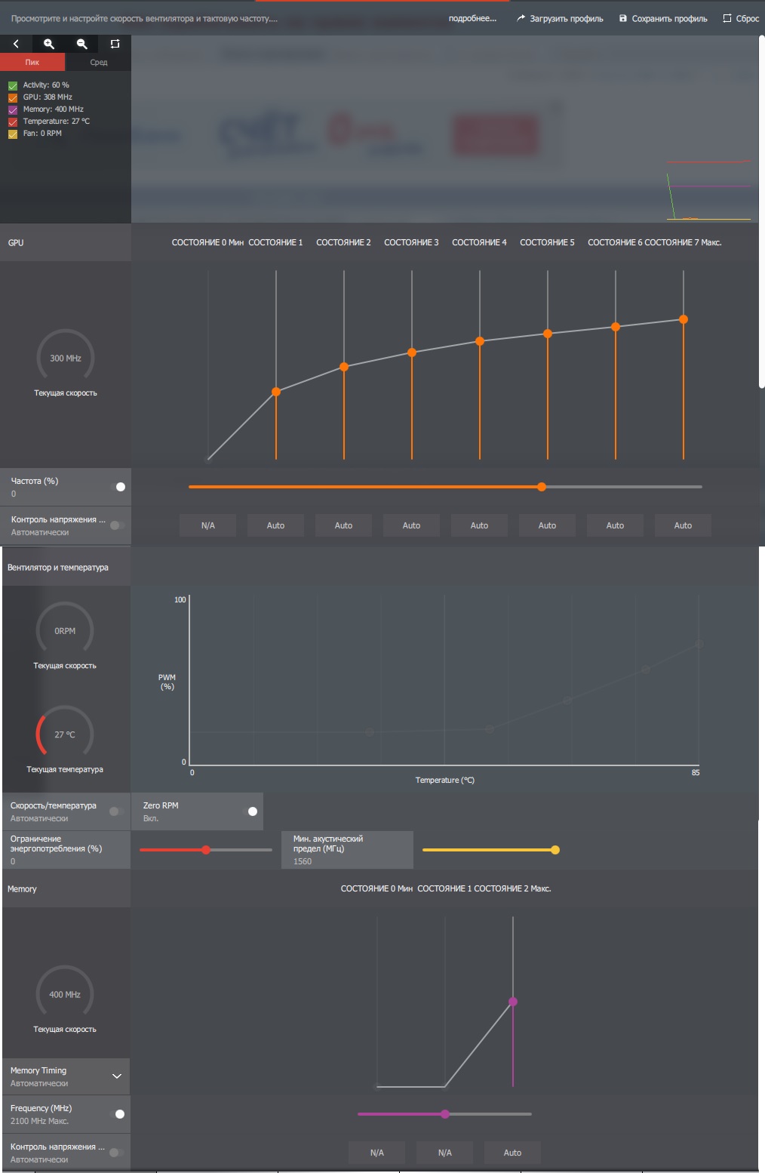Zoom in on the graph
This screenshot has height=1173, width=765.
click(x=49, y=44)
